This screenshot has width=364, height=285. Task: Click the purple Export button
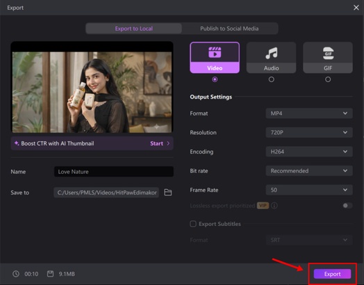[332, 274]
